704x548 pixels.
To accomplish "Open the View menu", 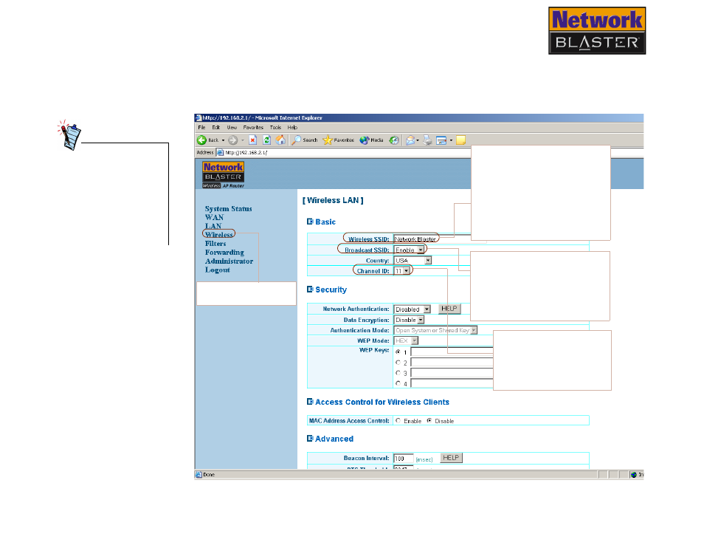I will (x=232, y=128).
